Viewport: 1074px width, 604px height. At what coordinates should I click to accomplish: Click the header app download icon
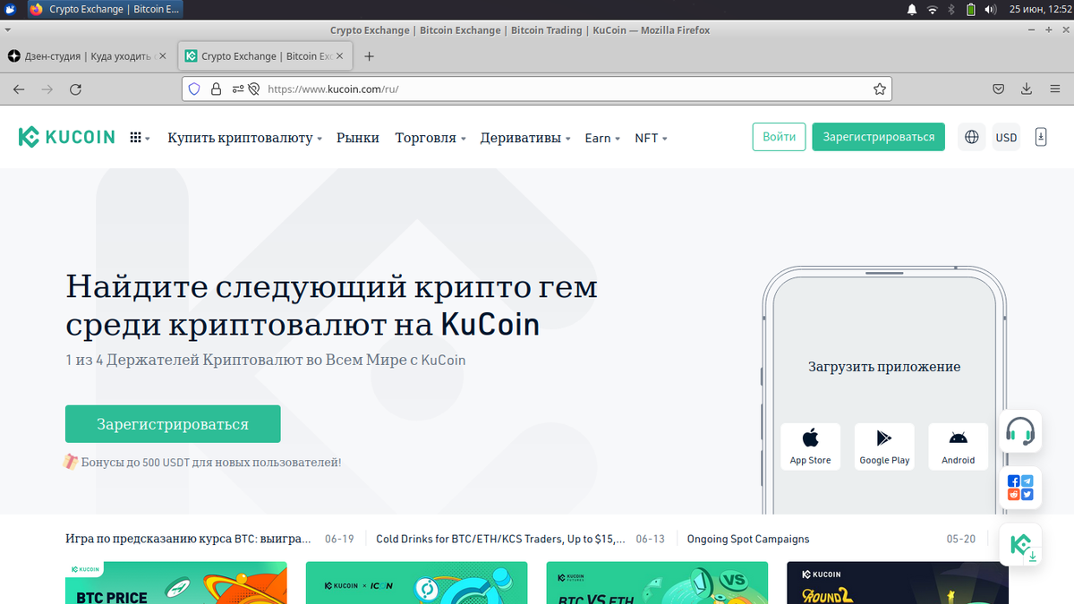tap(1041, 137)
